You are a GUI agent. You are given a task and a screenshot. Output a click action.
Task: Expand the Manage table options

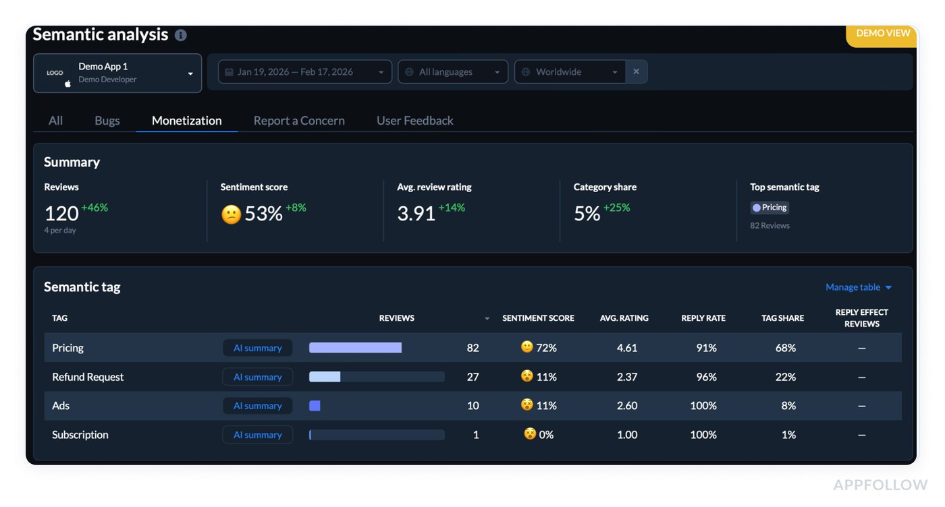[x=858, y=287]
